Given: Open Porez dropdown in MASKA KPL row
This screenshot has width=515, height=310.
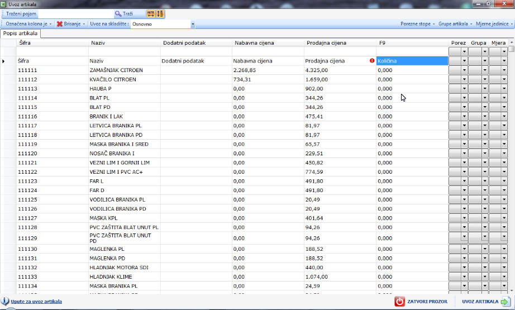Looking at the screenshot, I should 464,218.
